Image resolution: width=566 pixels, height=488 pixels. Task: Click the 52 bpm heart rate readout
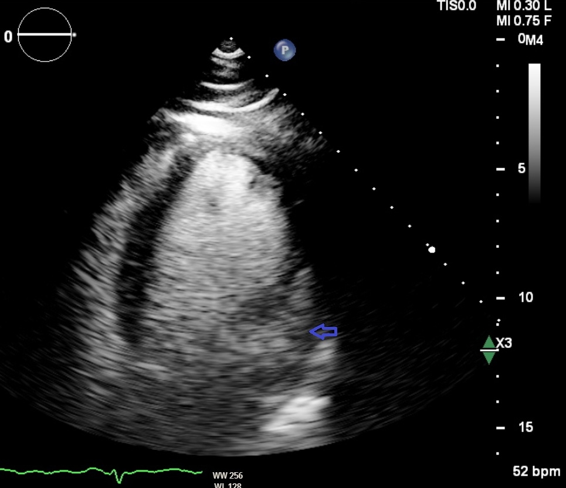click(x=536, y=471)
